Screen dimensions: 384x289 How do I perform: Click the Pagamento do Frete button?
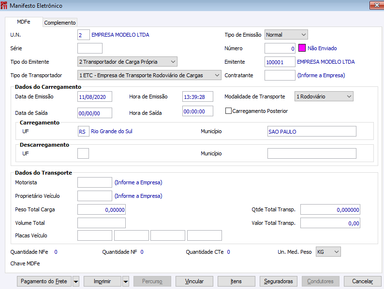tap(44, 281)
